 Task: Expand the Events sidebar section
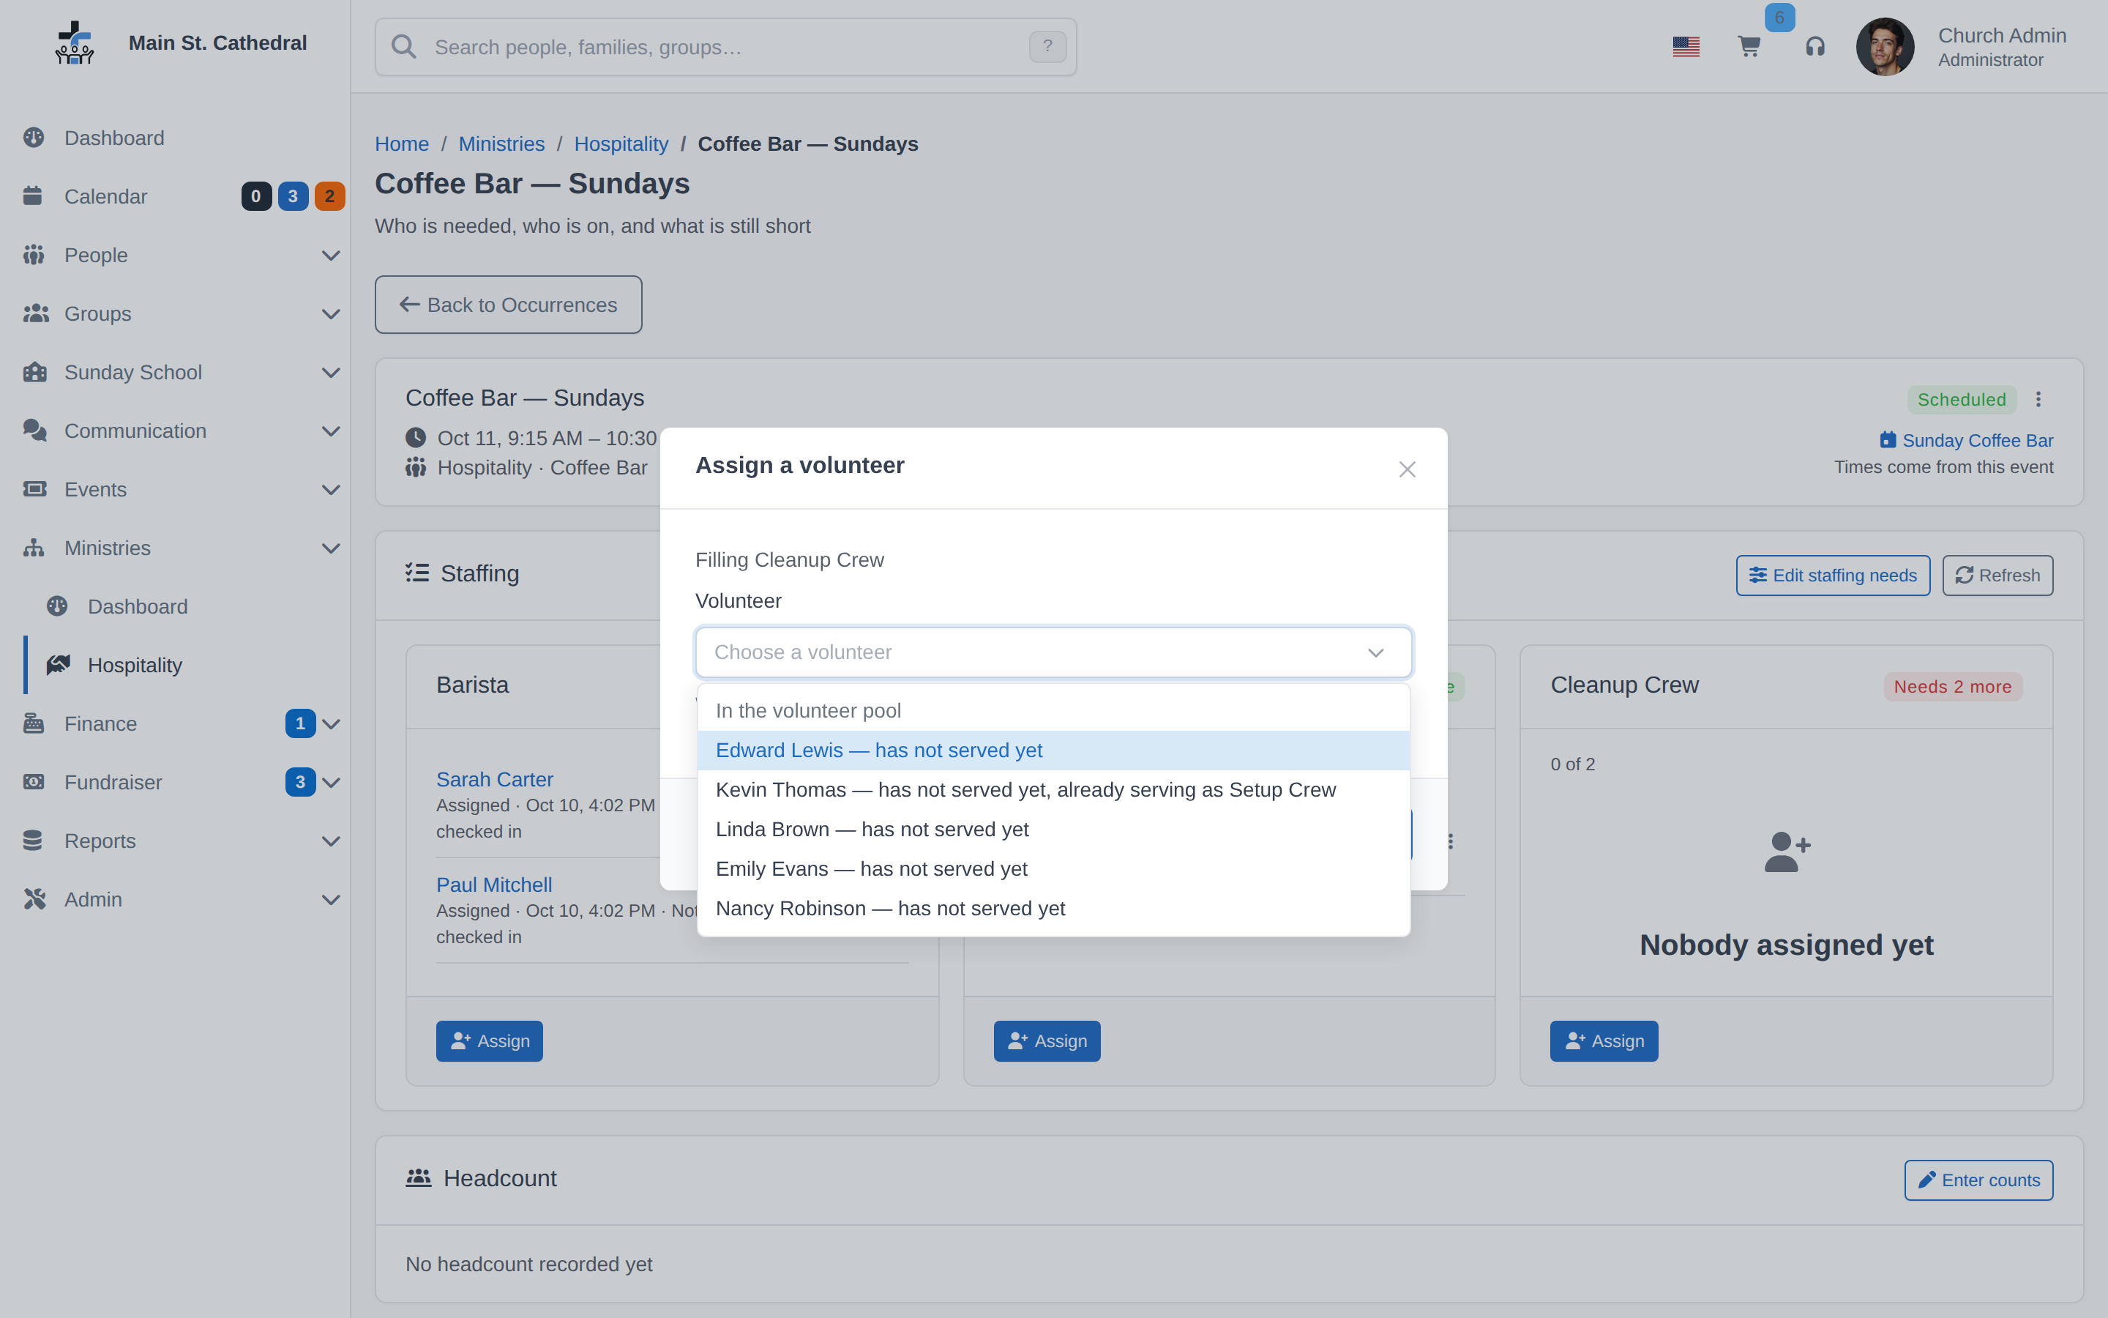pos(331,490)
